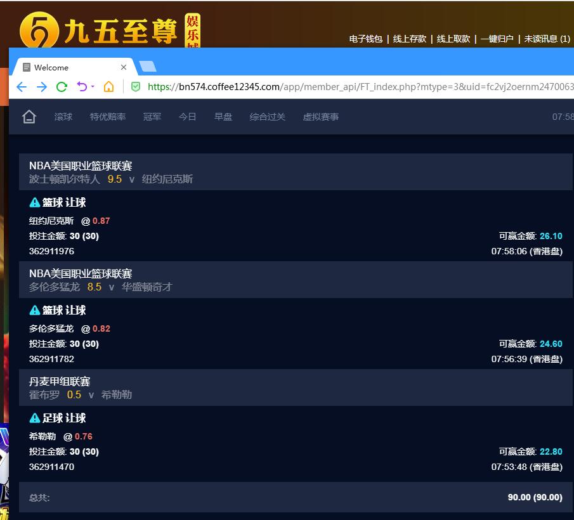Reload page with green refresh icon

[x=62, y=87]
